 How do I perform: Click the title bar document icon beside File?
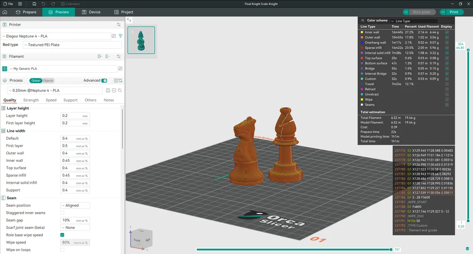tap(20, 4)
